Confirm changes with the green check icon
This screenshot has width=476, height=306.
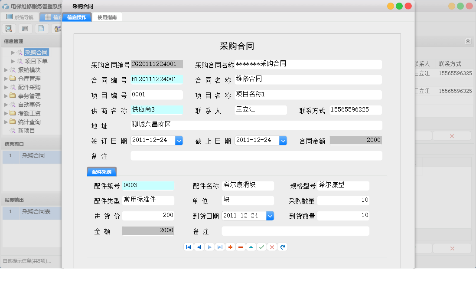(x=261, y=247)
